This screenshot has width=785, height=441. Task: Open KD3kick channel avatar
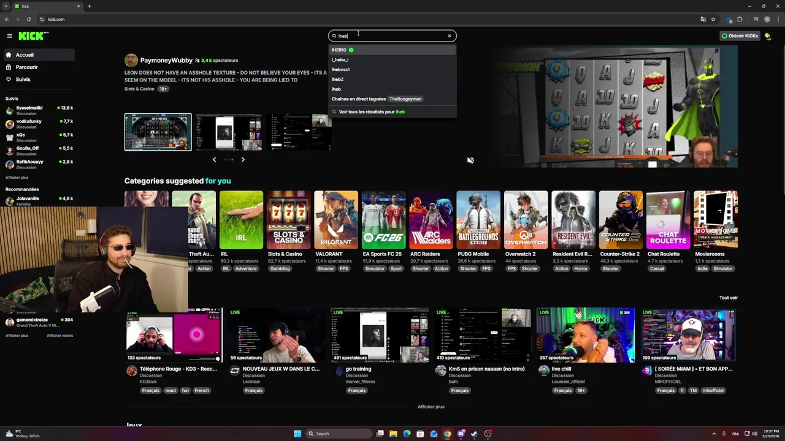131,371
